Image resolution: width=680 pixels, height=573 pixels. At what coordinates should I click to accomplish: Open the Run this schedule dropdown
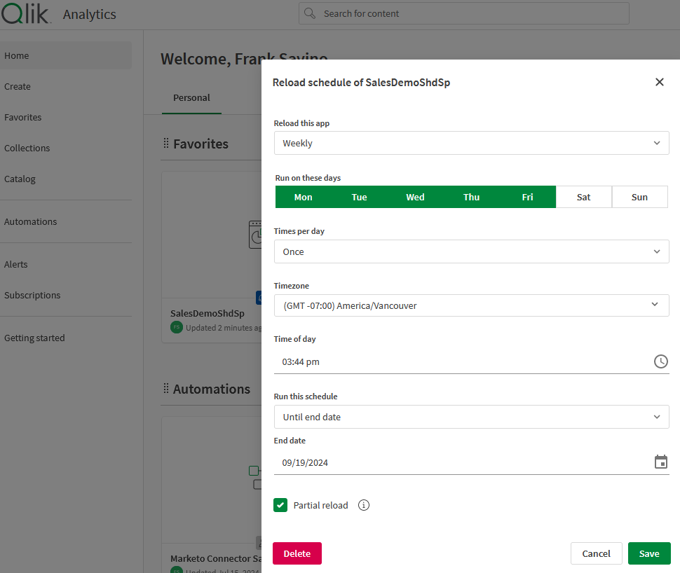click(x=471, y=417)
